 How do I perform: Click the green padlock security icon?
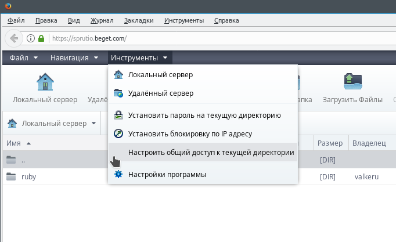point(41,39)
